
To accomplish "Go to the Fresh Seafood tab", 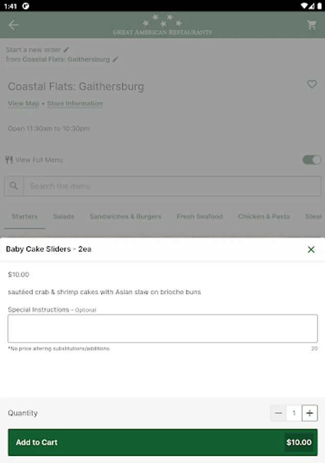I will click(200, 217).
